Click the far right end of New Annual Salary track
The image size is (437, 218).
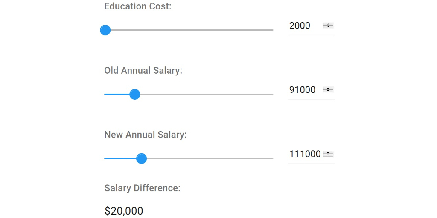[272, 158]
